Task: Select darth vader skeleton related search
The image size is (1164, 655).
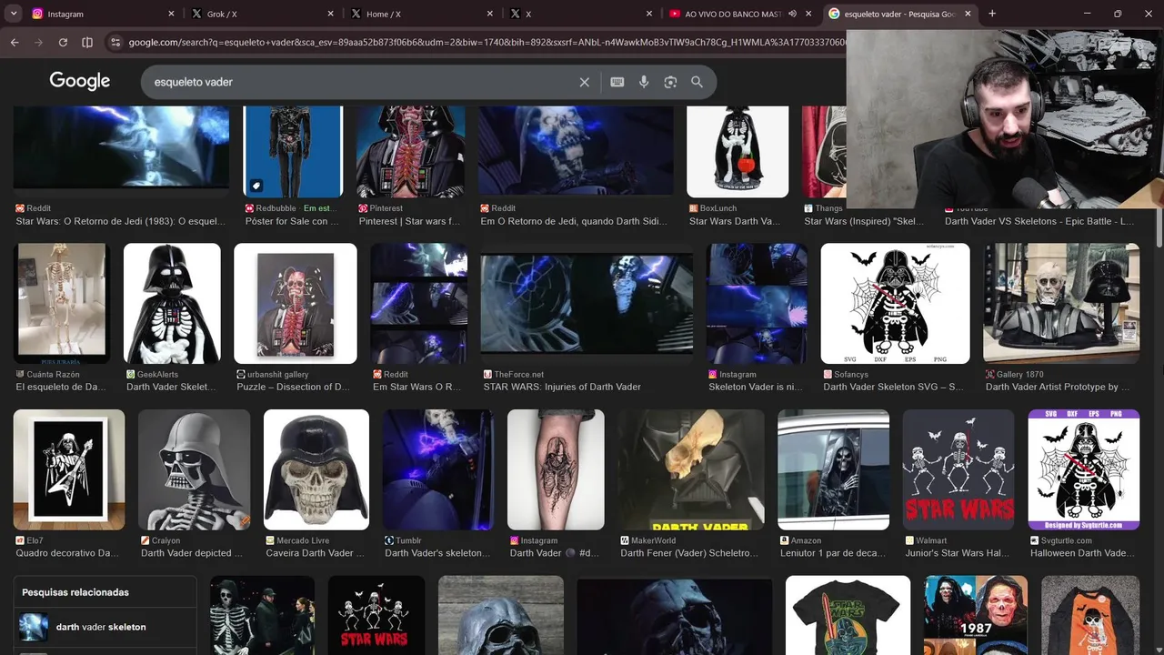Action: 105,627
